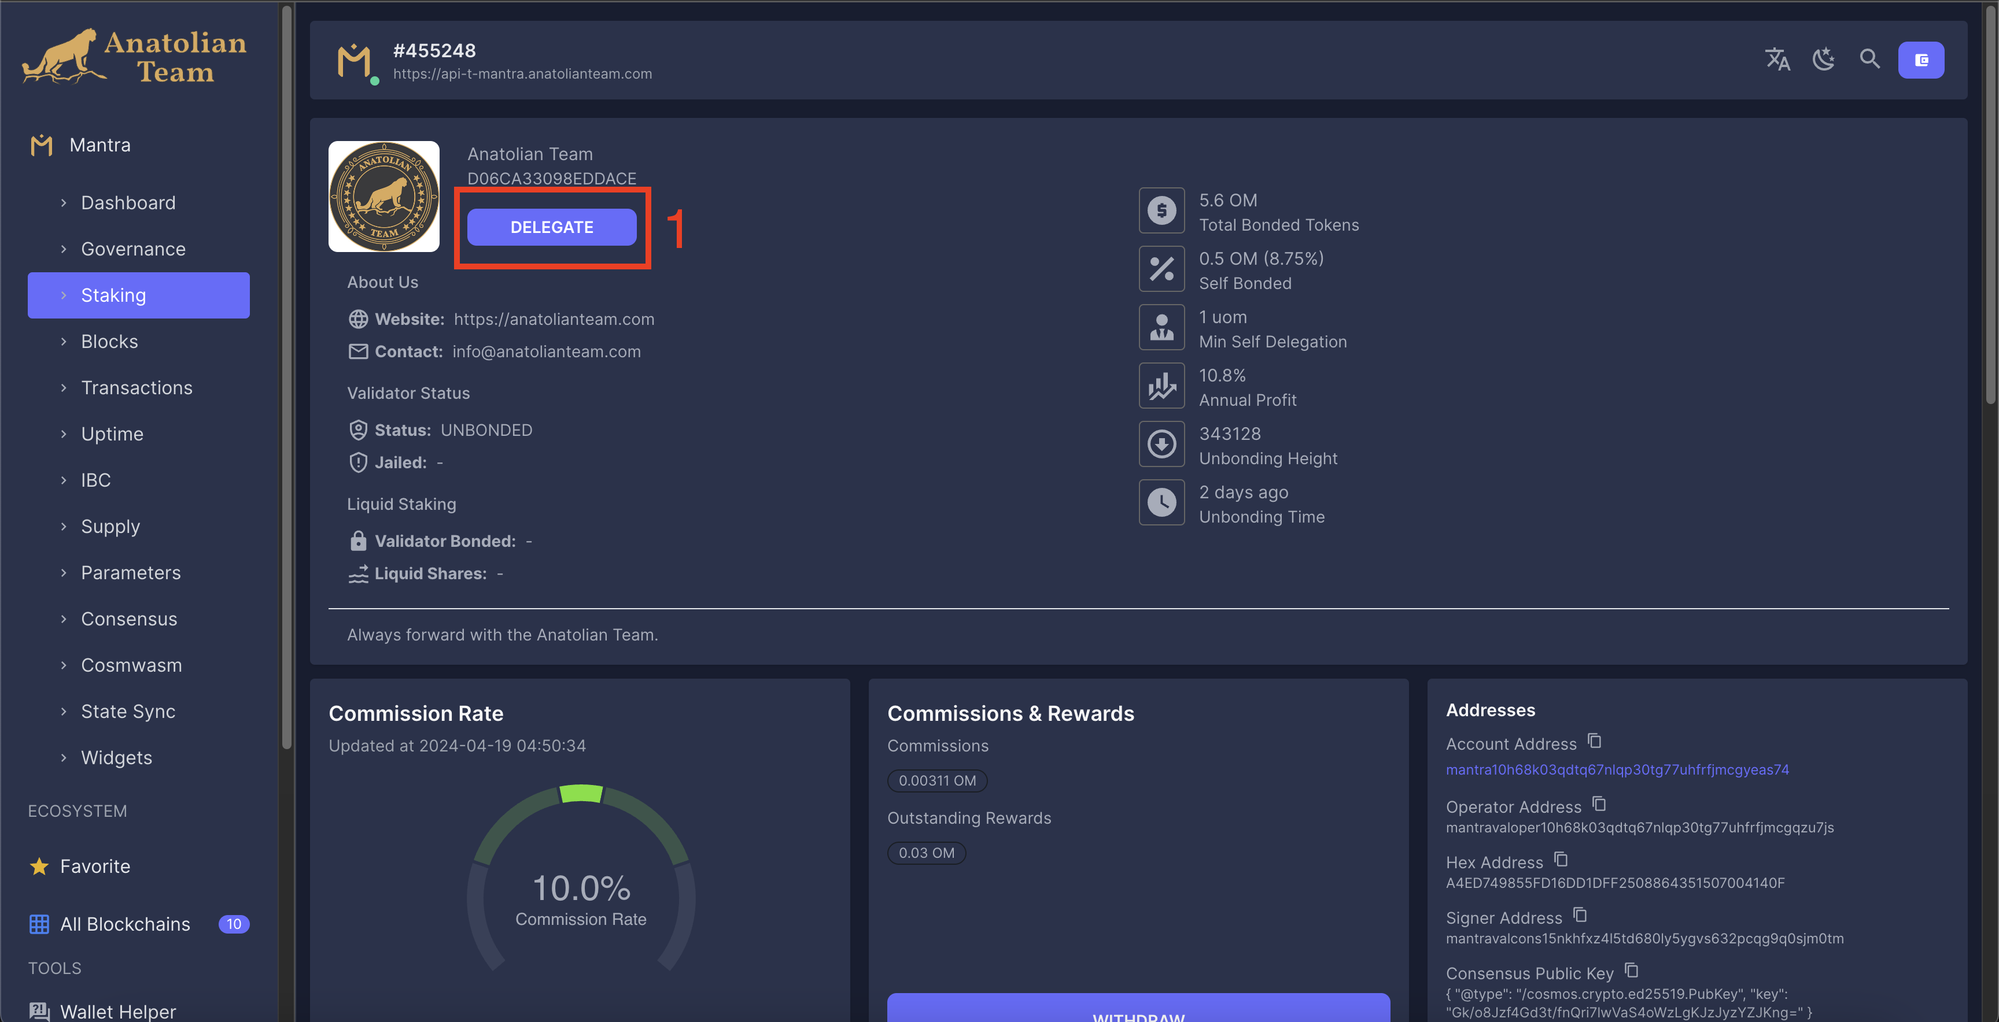Expand the Parameters chevron
This screenshot has width=1999, height=1022.
(64, 573)
